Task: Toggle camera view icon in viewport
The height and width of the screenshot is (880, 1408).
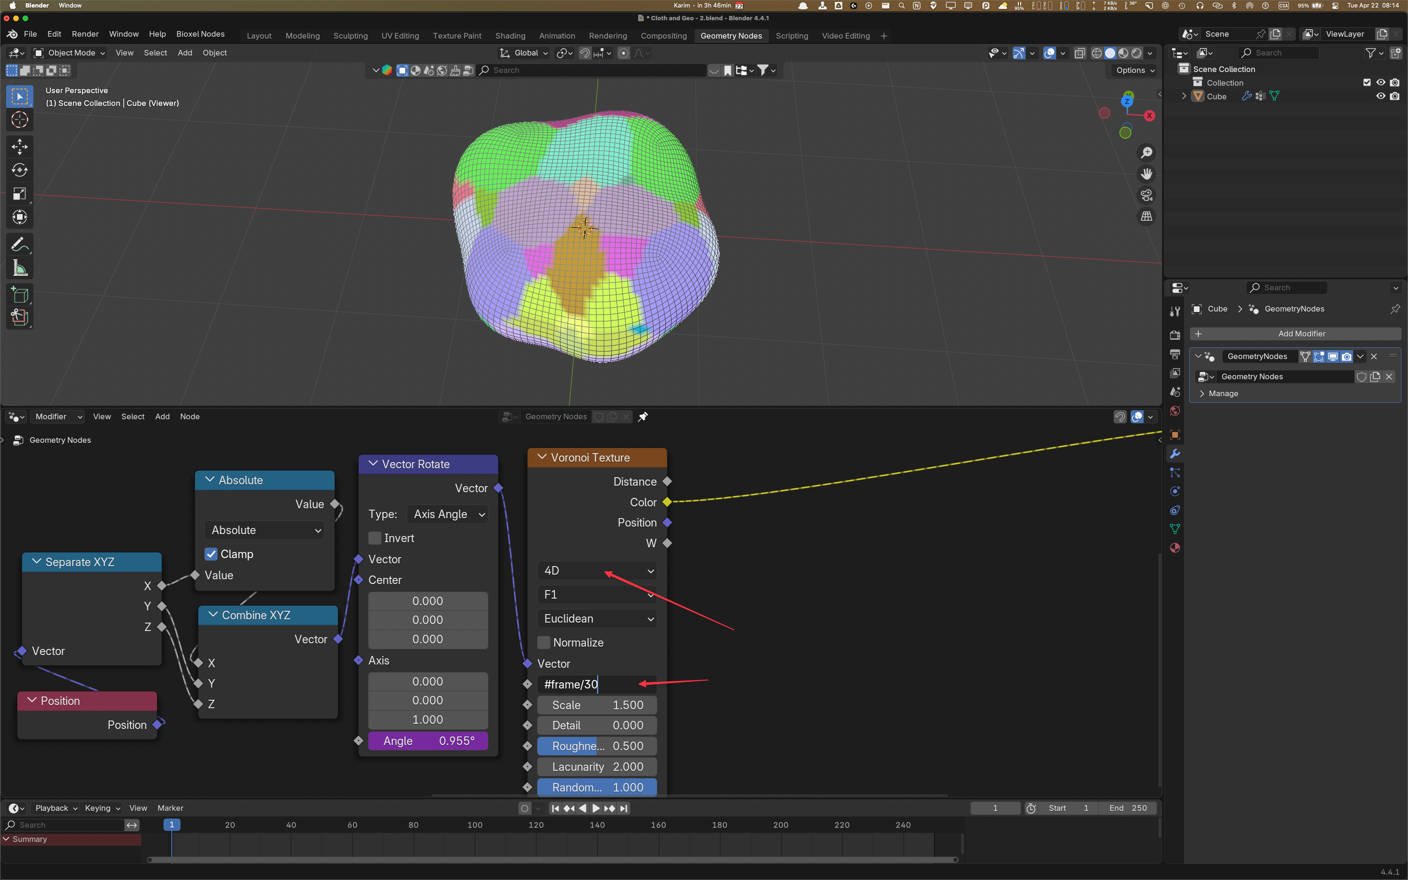Action: (x=1146, y=195)
